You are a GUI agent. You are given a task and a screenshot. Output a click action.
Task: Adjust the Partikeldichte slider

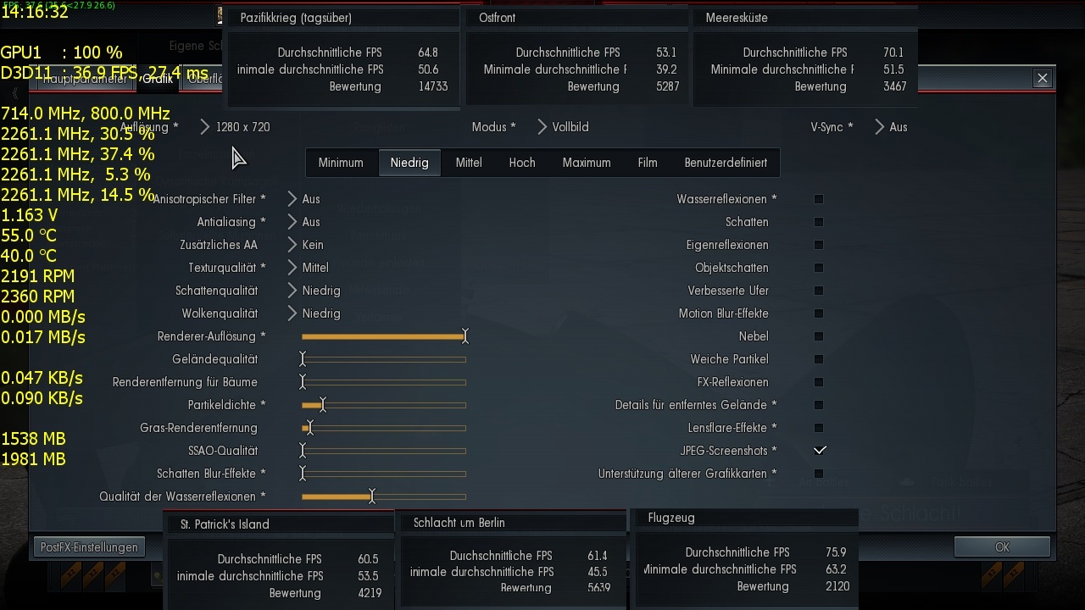384,405
